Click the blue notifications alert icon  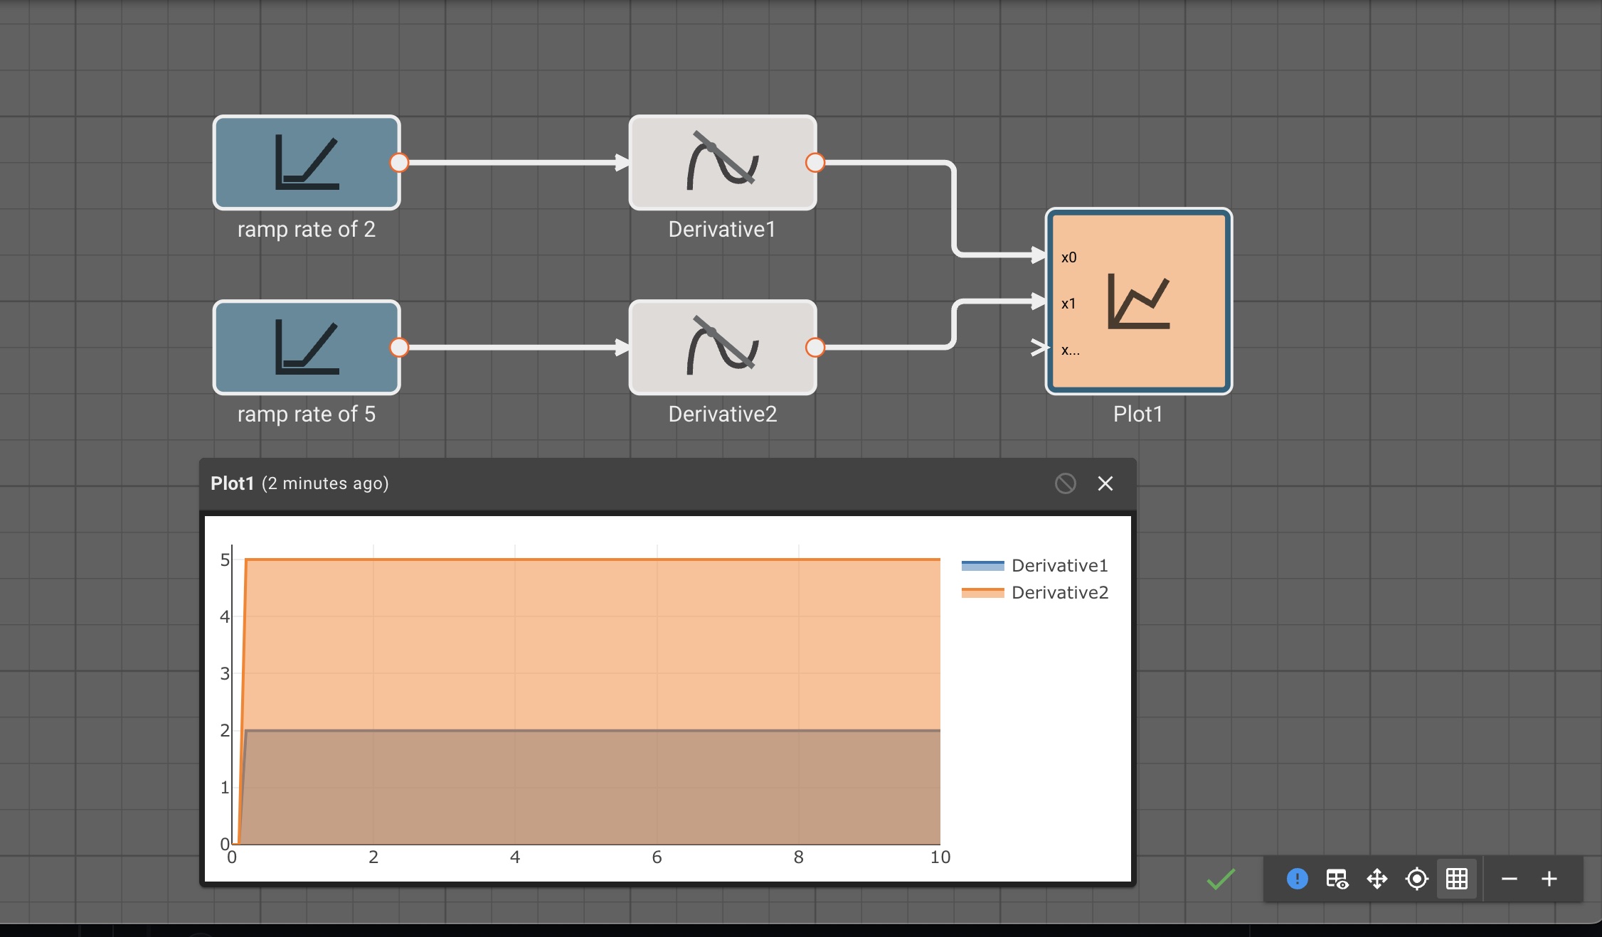(x=1298, y=879)
